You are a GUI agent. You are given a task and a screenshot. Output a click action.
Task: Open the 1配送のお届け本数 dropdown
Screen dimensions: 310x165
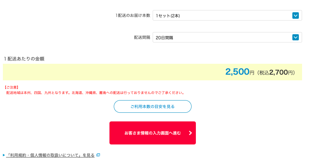click(227, 15)
